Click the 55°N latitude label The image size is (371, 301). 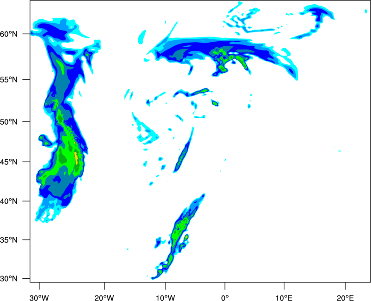9,80
